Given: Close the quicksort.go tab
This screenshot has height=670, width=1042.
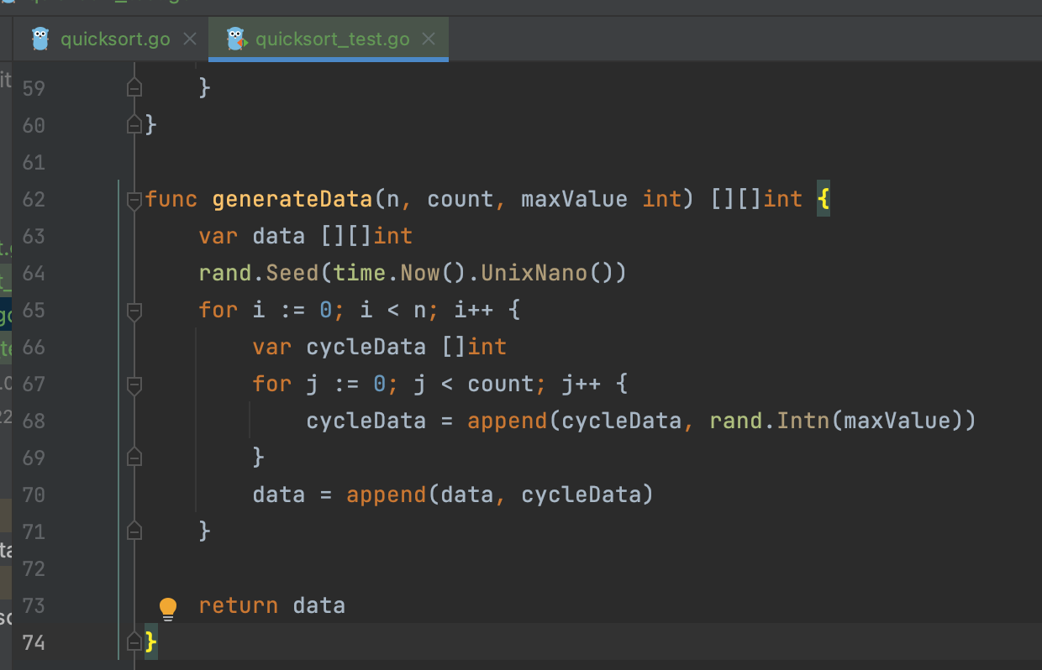Looking at the screenshot, I should (x=190, y=39).
